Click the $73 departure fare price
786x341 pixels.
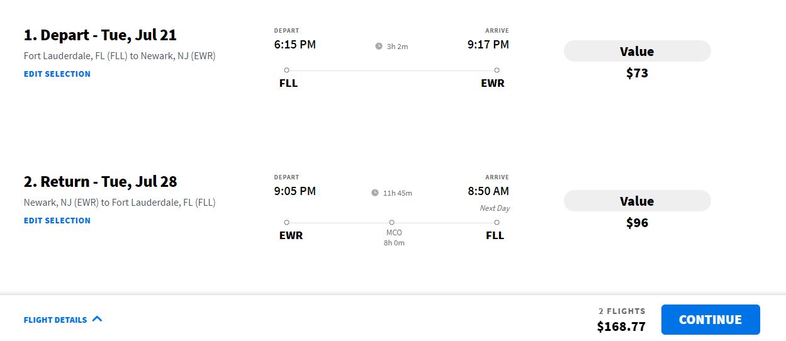(637, 73)
